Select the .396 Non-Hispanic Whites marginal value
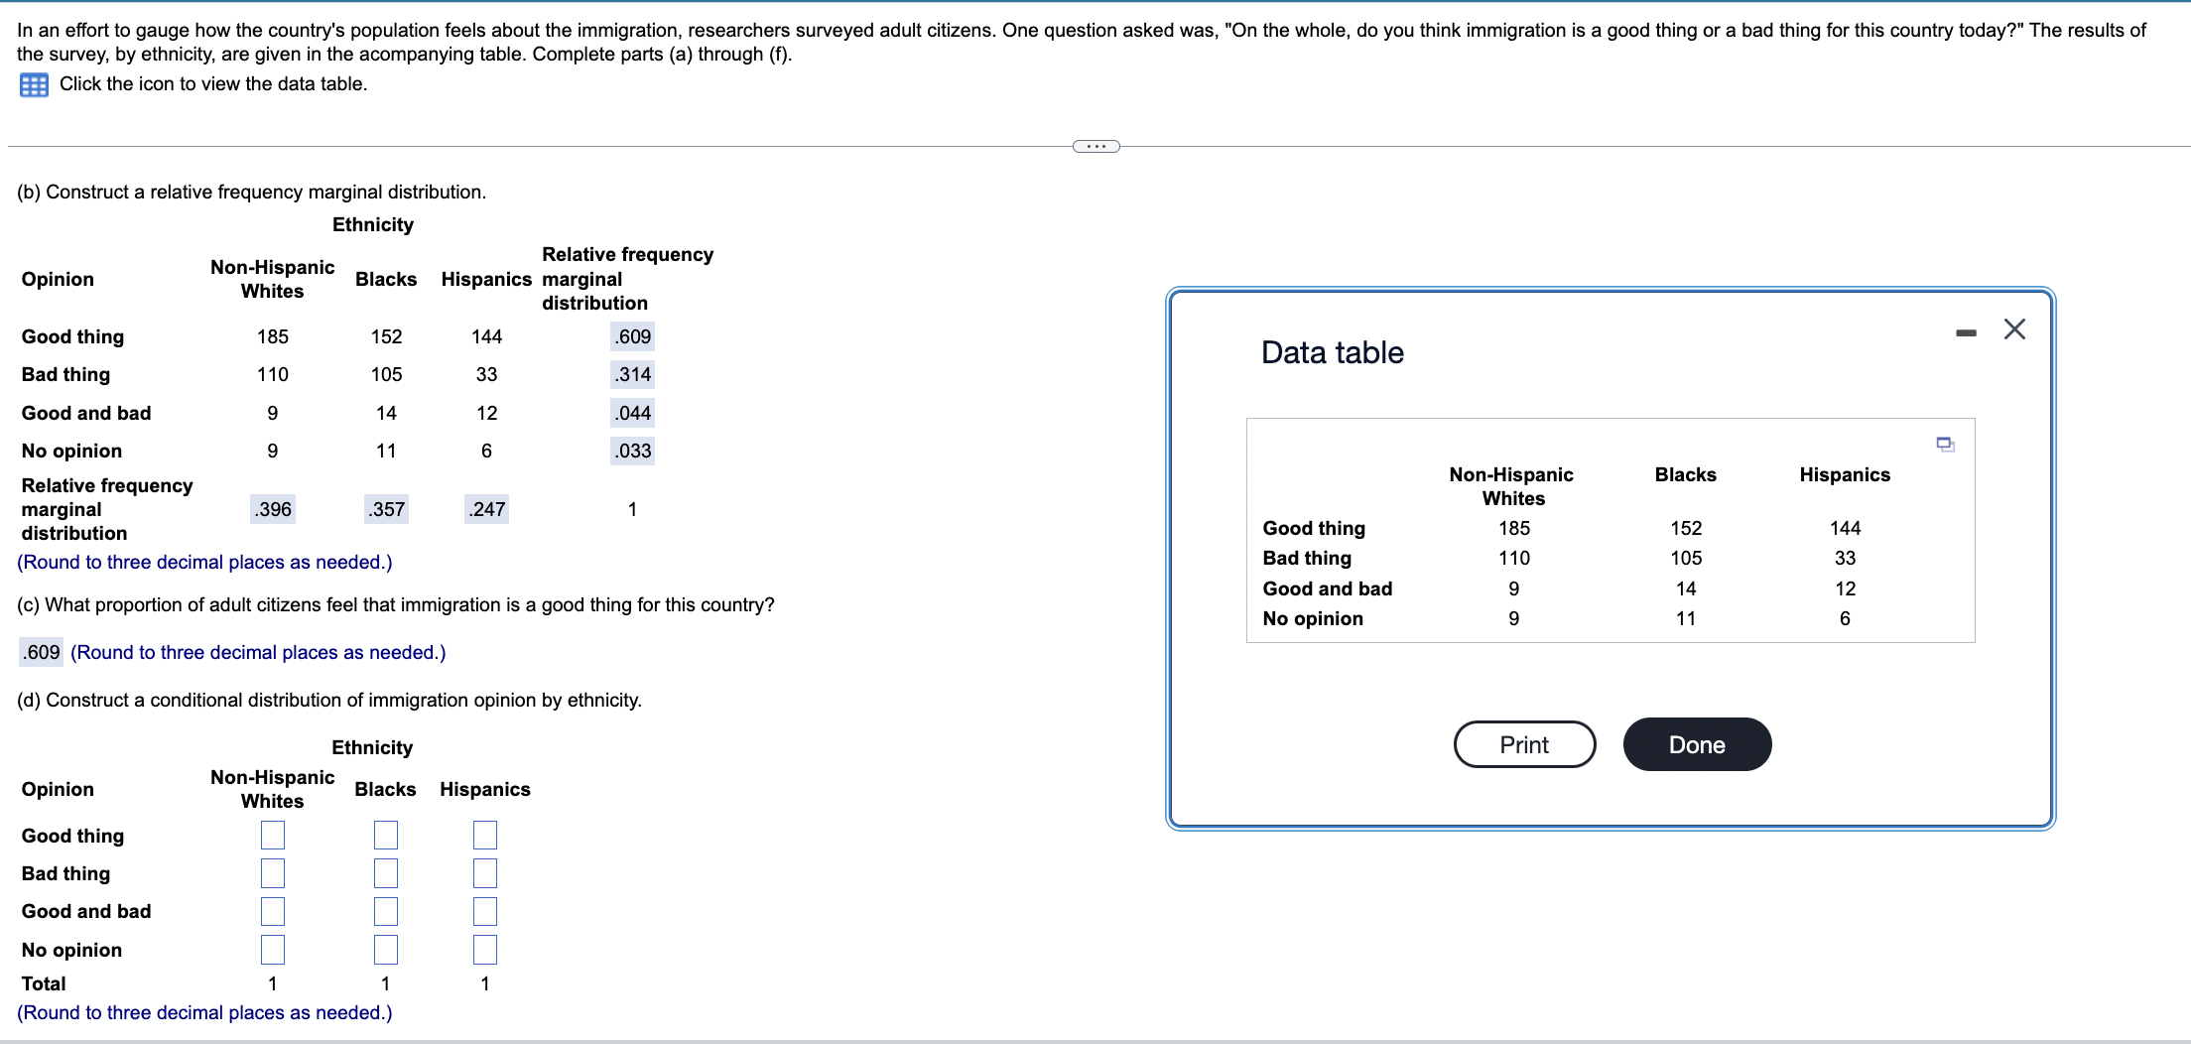This screenshot has width=2191, height=1044. [x=272, y=508]
